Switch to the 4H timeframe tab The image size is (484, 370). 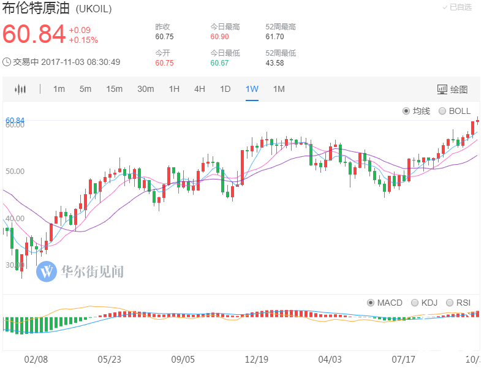199,89
